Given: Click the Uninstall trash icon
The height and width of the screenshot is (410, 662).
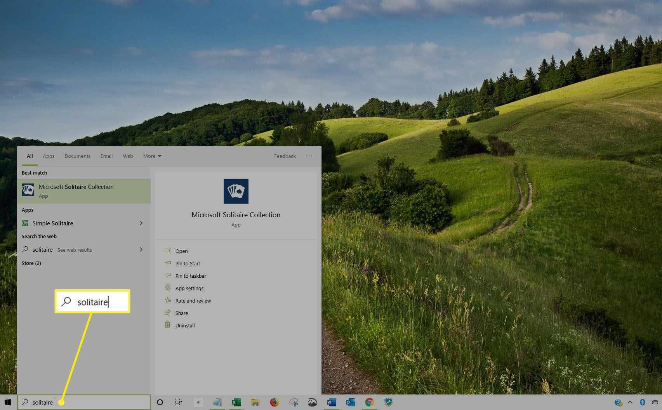Looking at the screenshot, I should coord(168,325).
